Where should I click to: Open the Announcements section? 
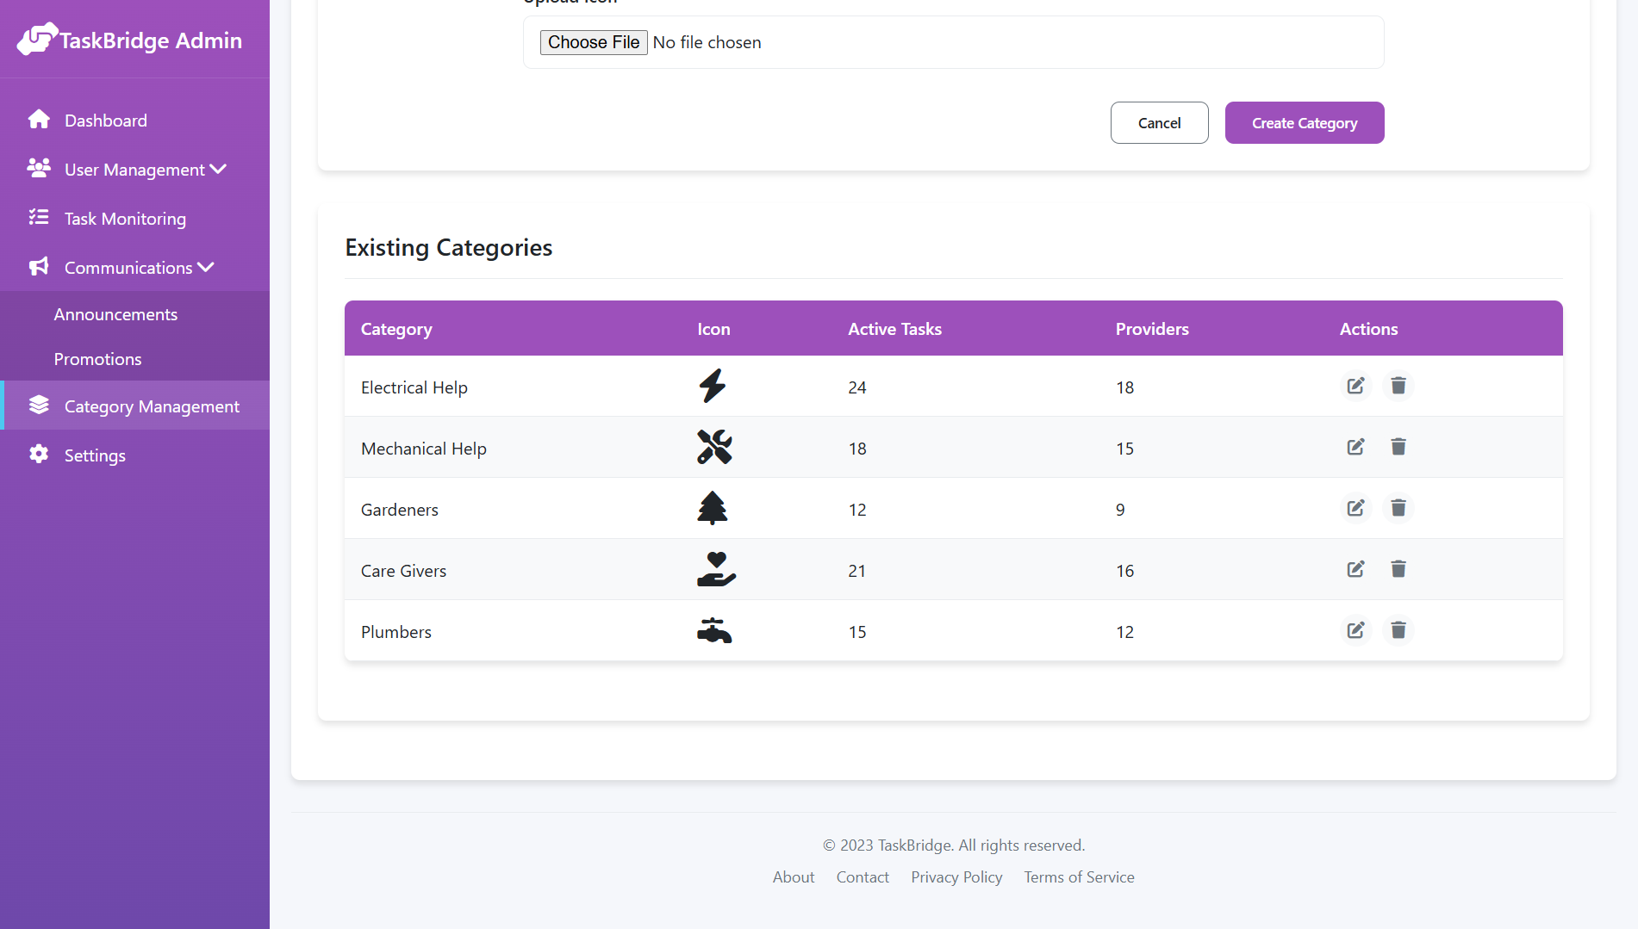click(115, 313)
